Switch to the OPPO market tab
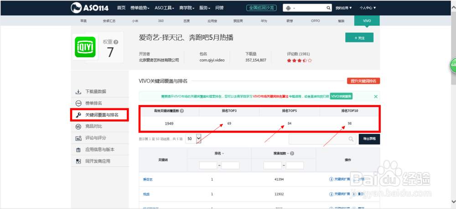 315,21
